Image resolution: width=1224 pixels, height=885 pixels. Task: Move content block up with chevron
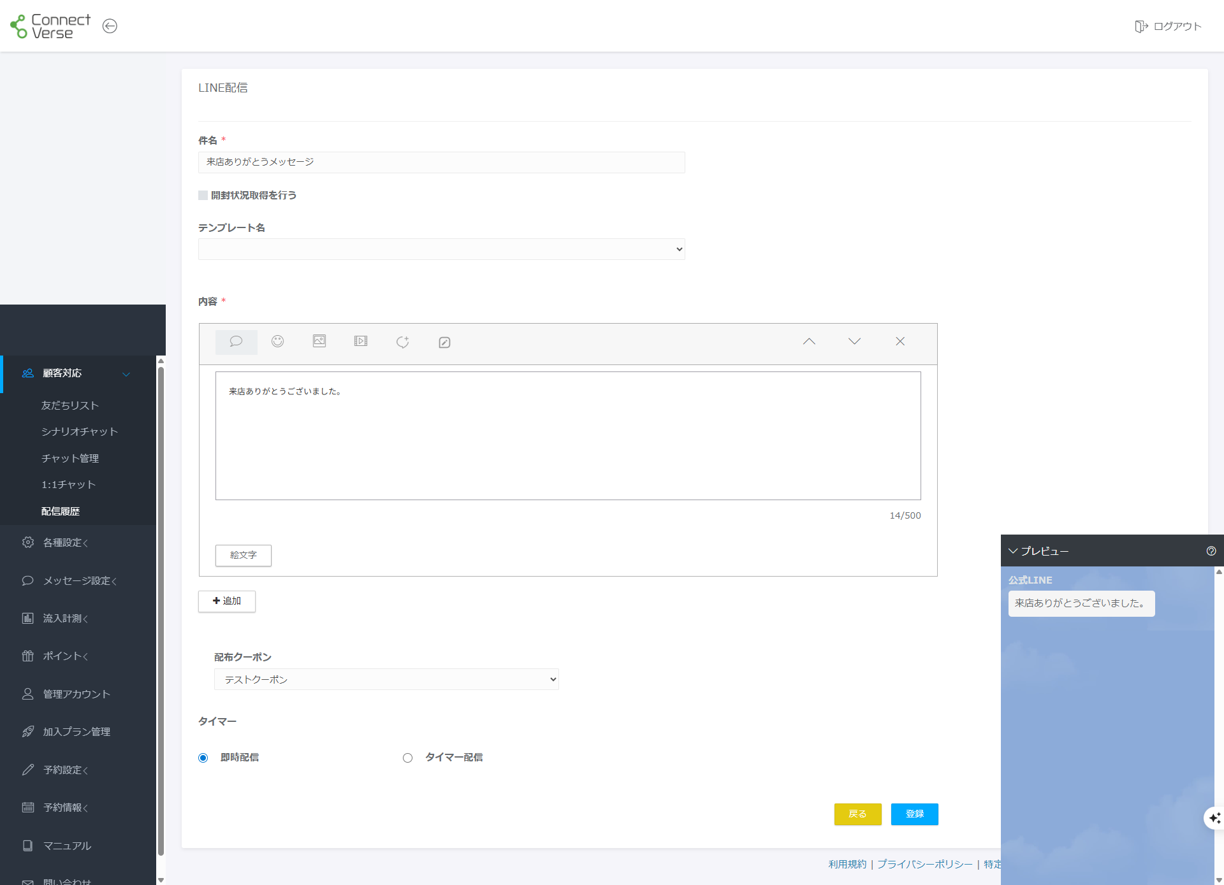tap(809, 342)
